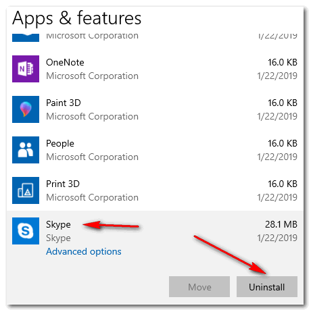Click Microsoft Corporation publisher under People
This screenshot has width=311, height=312.
coord(92,157)
